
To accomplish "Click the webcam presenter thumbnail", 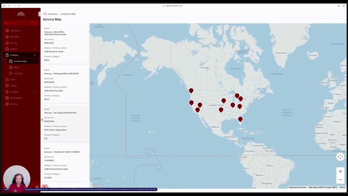I will coord(17,178).
